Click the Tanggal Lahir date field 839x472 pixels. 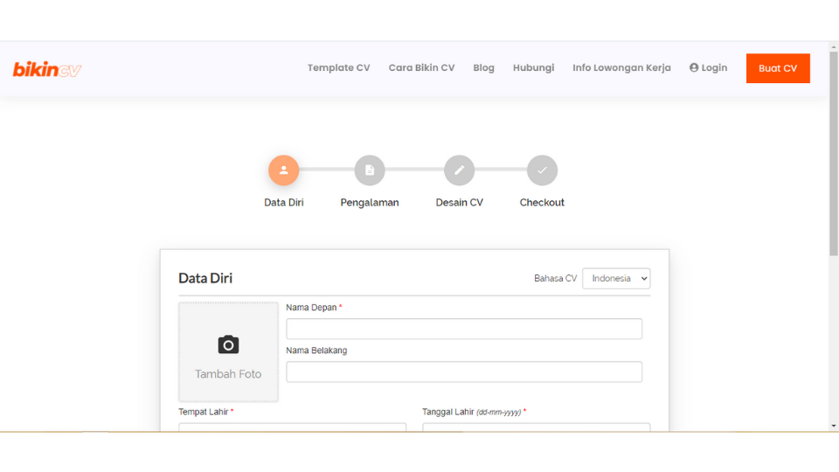pos(536,427)
